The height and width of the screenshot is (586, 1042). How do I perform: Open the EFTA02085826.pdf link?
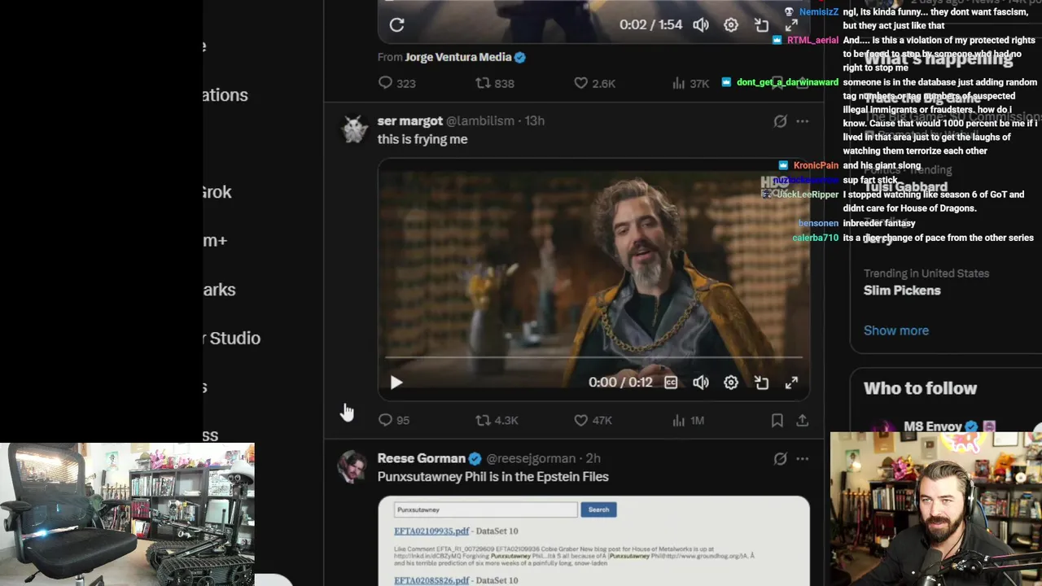pyautogui.click(x=431, y=580)
